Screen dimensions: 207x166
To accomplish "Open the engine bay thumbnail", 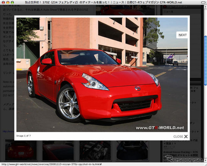I will tap(95, 150).
